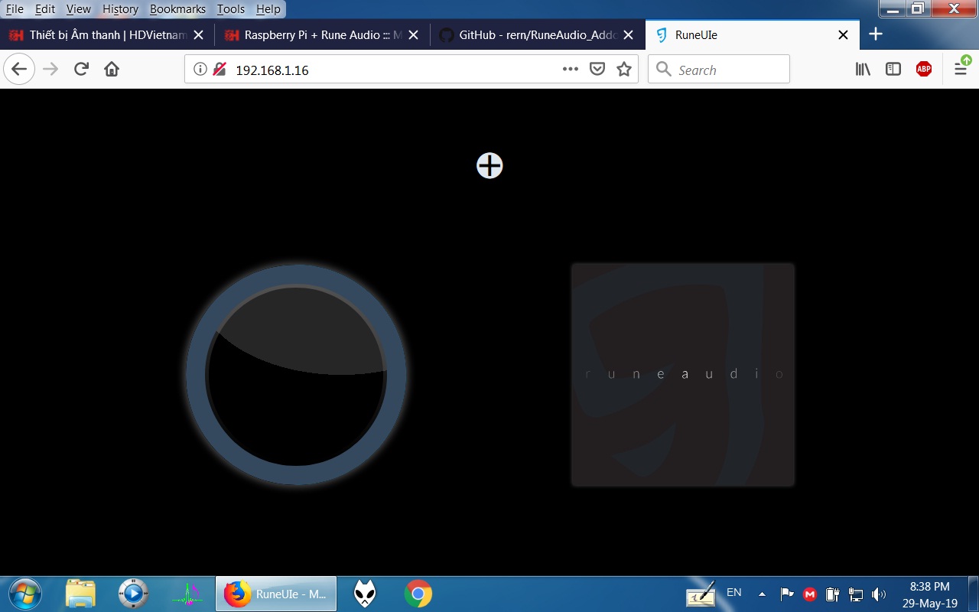The height and width of the screenshot is (612, 979).
Task: Click the Show desktop strip
Action: point(973,594)
